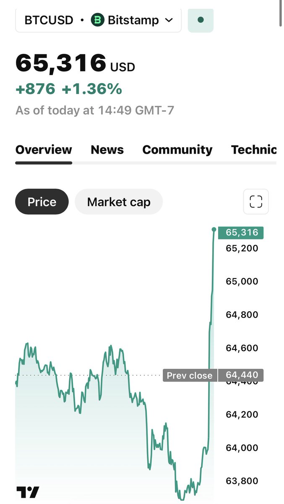Open the Community tab

[177, 150]
